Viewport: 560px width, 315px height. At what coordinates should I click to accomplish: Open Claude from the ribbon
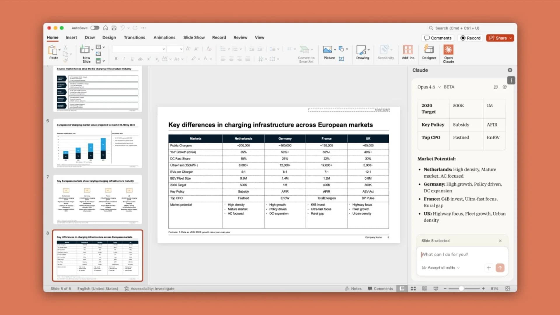point(448,53)
